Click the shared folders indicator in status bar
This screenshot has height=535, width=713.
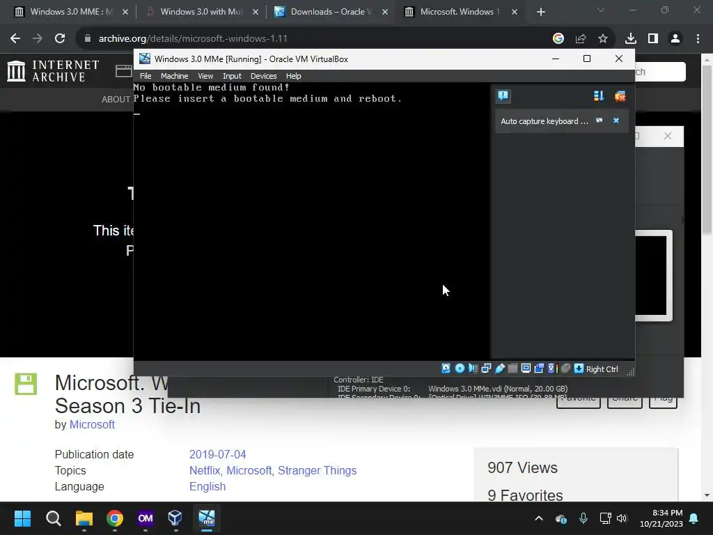(x=512, y=369)
